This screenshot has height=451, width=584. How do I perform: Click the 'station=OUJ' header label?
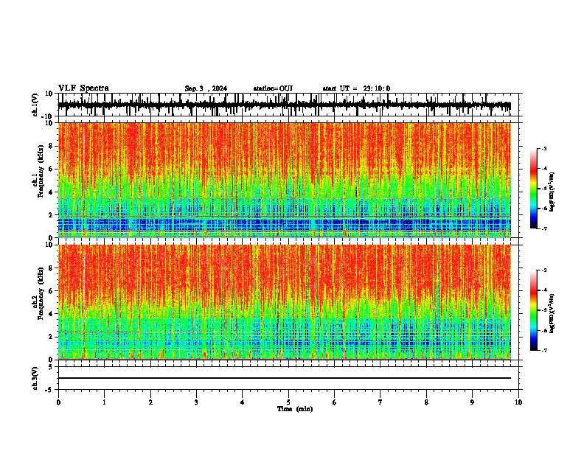tap(273, 88)
